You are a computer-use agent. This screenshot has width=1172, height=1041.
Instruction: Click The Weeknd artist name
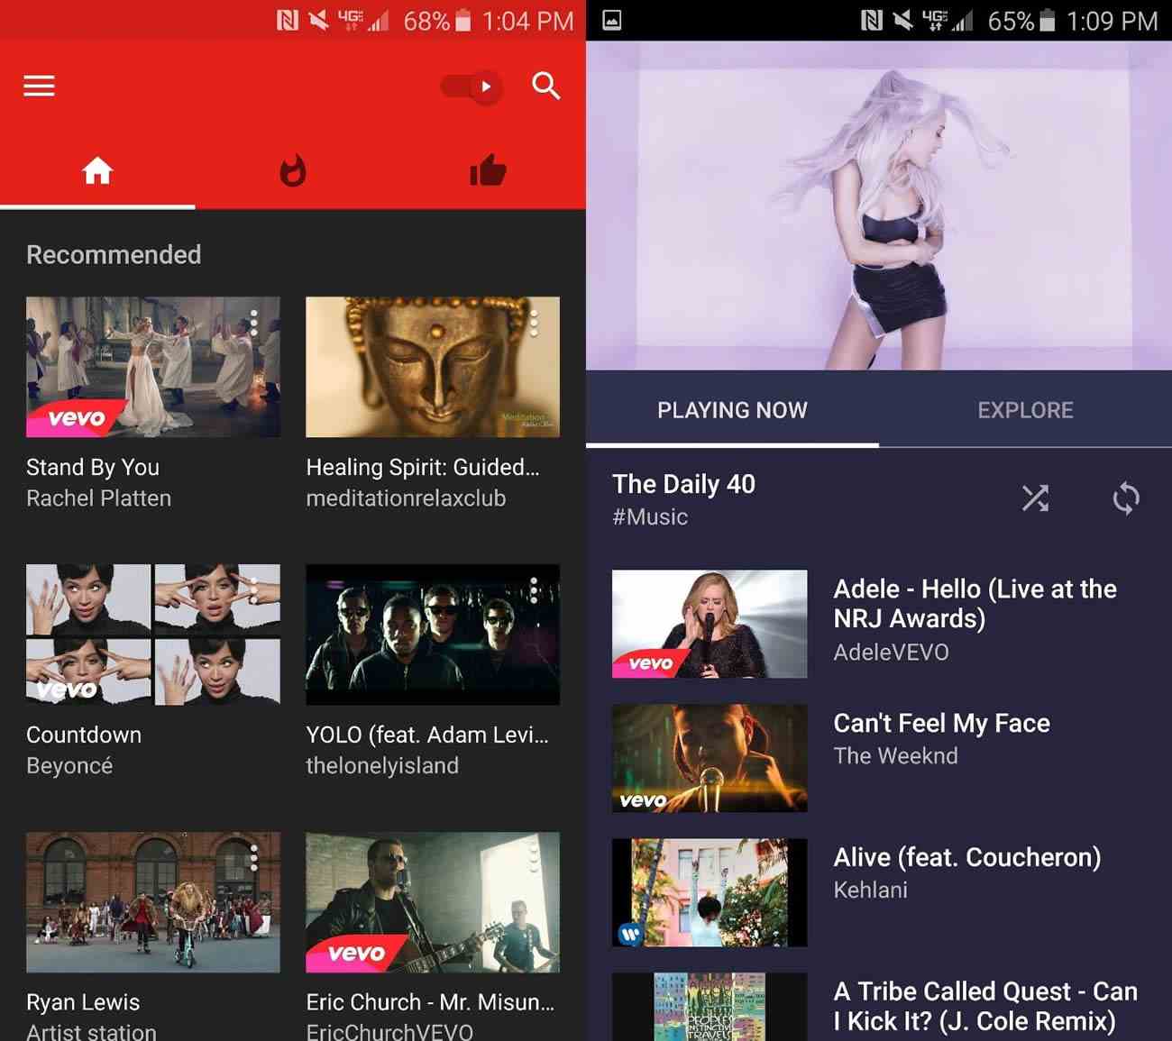point(895,756)
